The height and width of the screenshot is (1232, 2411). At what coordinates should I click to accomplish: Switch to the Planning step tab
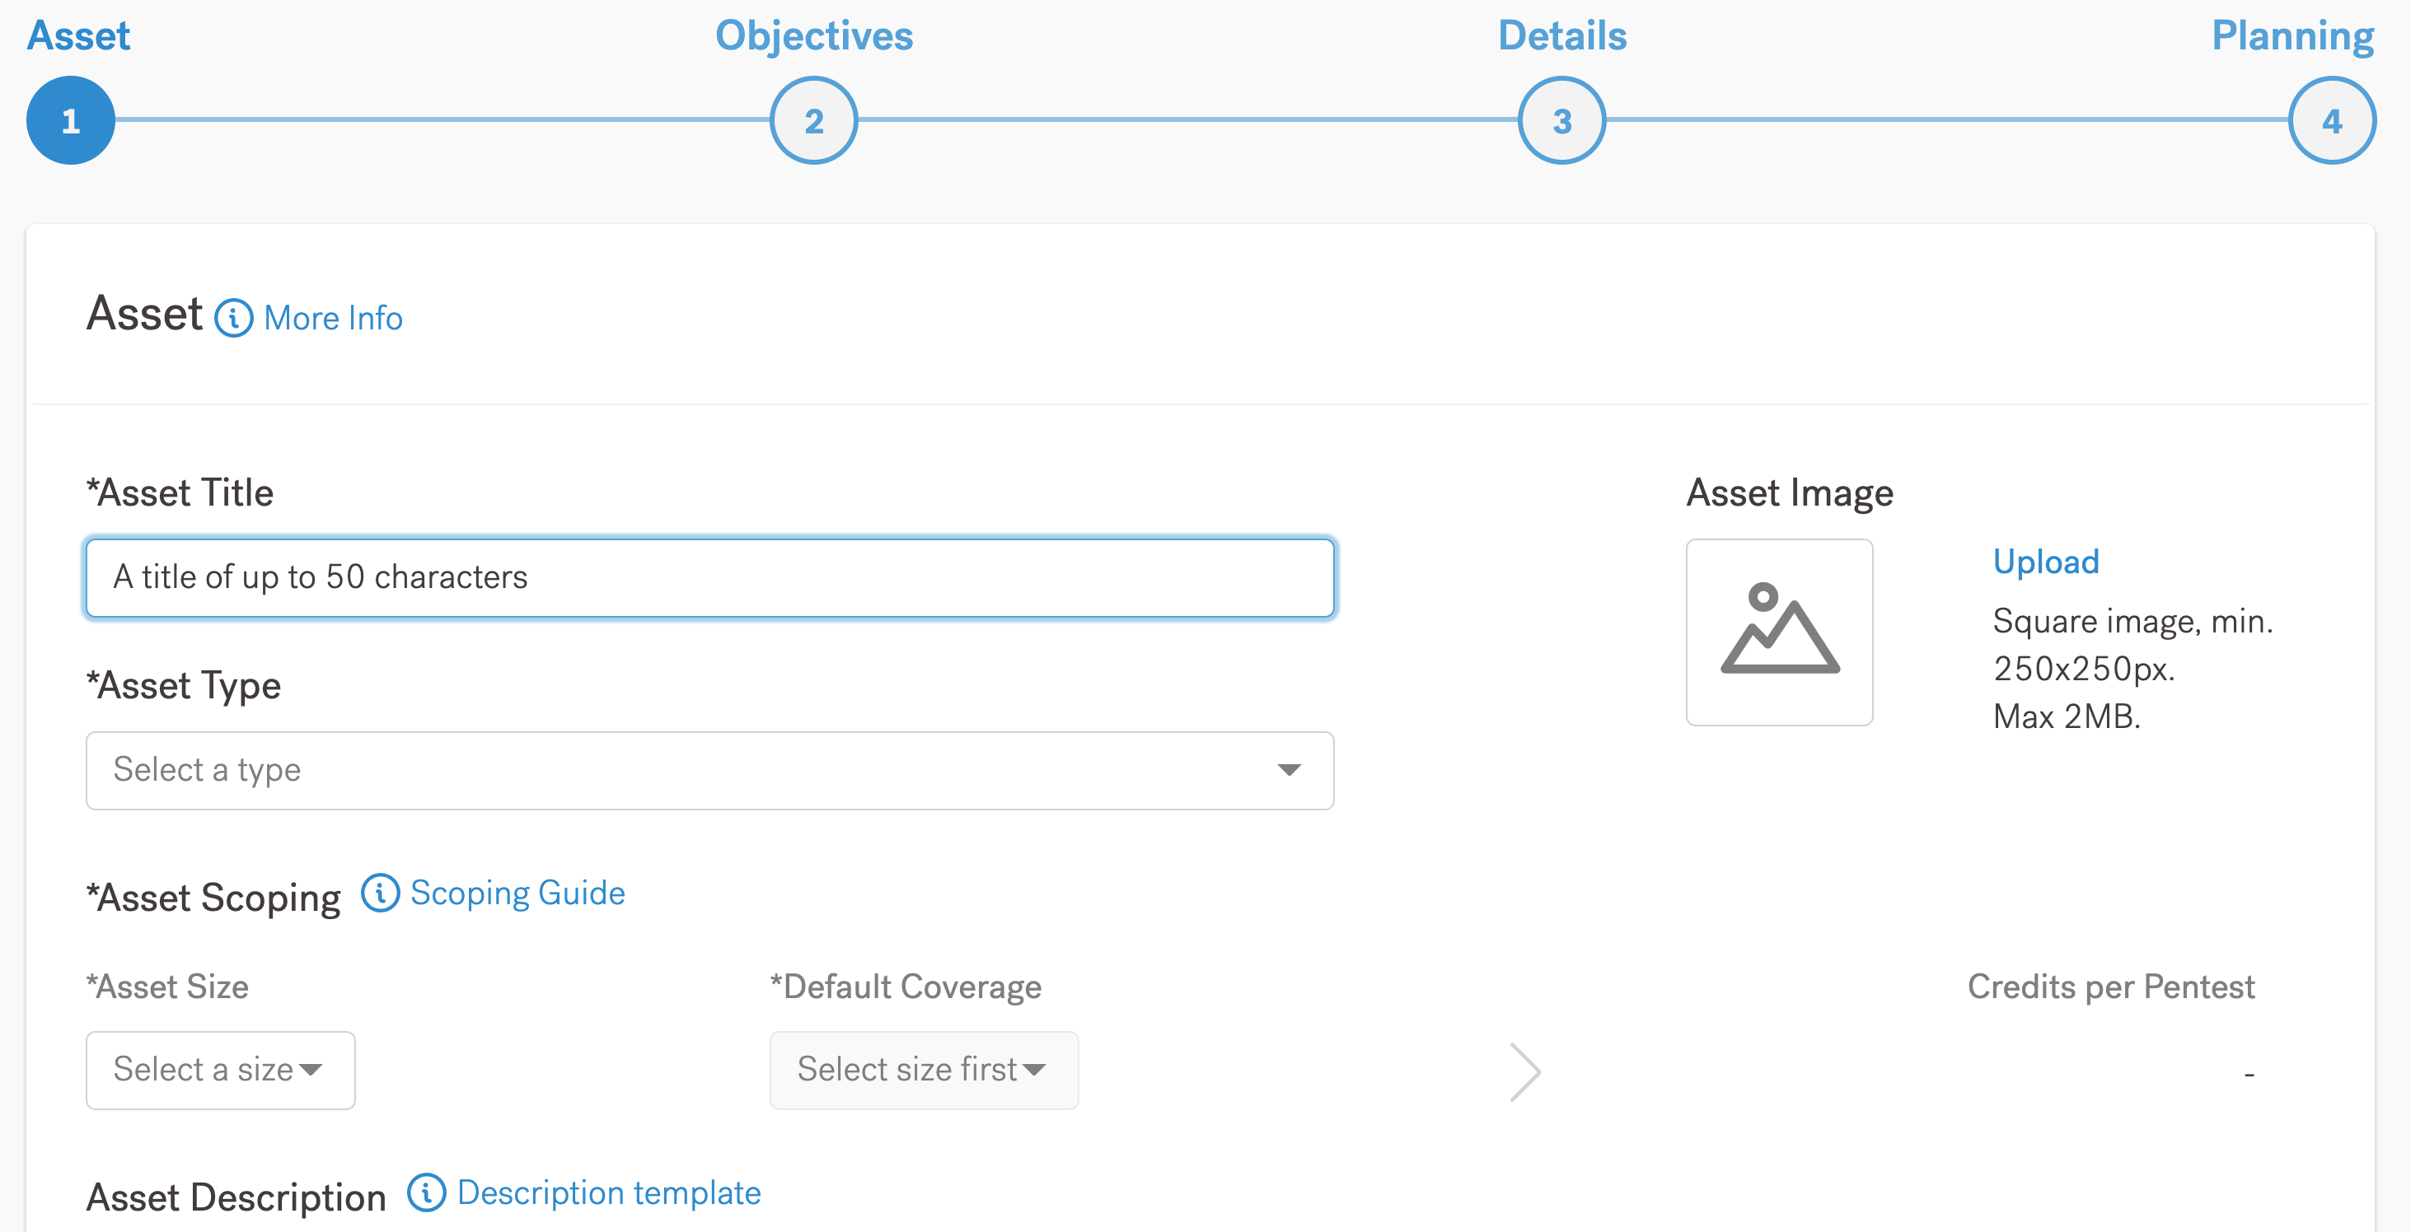pos(2292,35)
